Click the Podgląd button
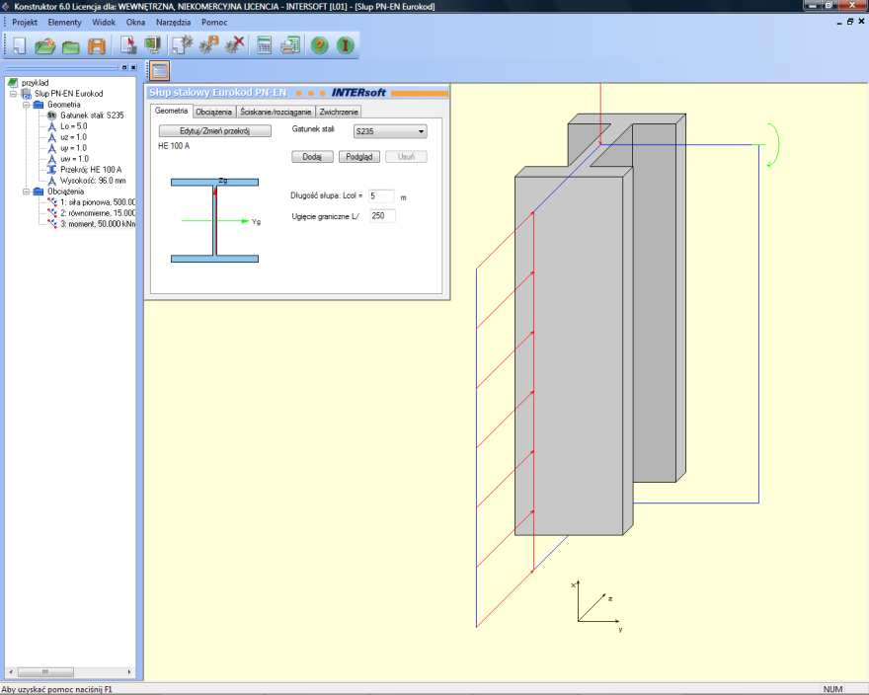Viewport: 869px width, 695px height. coord(359,157)
